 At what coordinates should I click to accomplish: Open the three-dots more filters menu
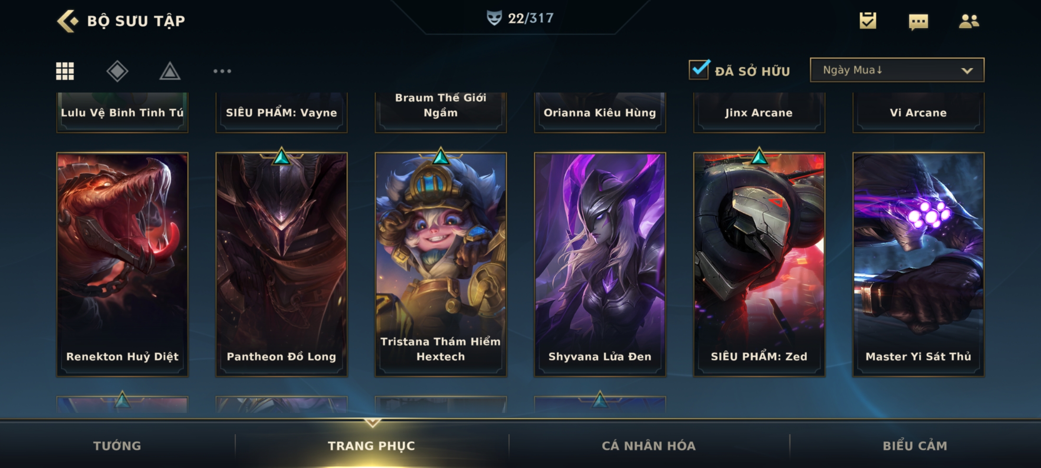(x=222, y=71)
